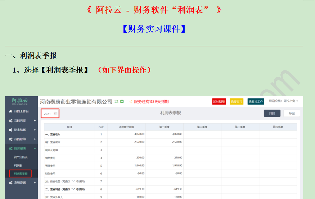Screen dimensions: 315x199
Task: Expand the 期末结帐 menu with its plus
Action: point(35,130)
